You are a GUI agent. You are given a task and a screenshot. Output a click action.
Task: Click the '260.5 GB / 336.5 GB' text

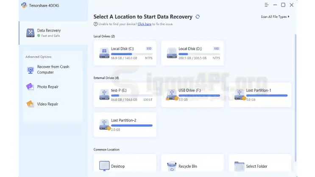click(192, 58)
